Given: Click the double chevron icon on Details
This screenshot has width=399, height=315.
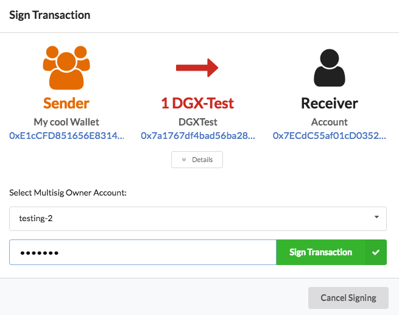Looking at the screenshot, I should click(x=183, y=160).
